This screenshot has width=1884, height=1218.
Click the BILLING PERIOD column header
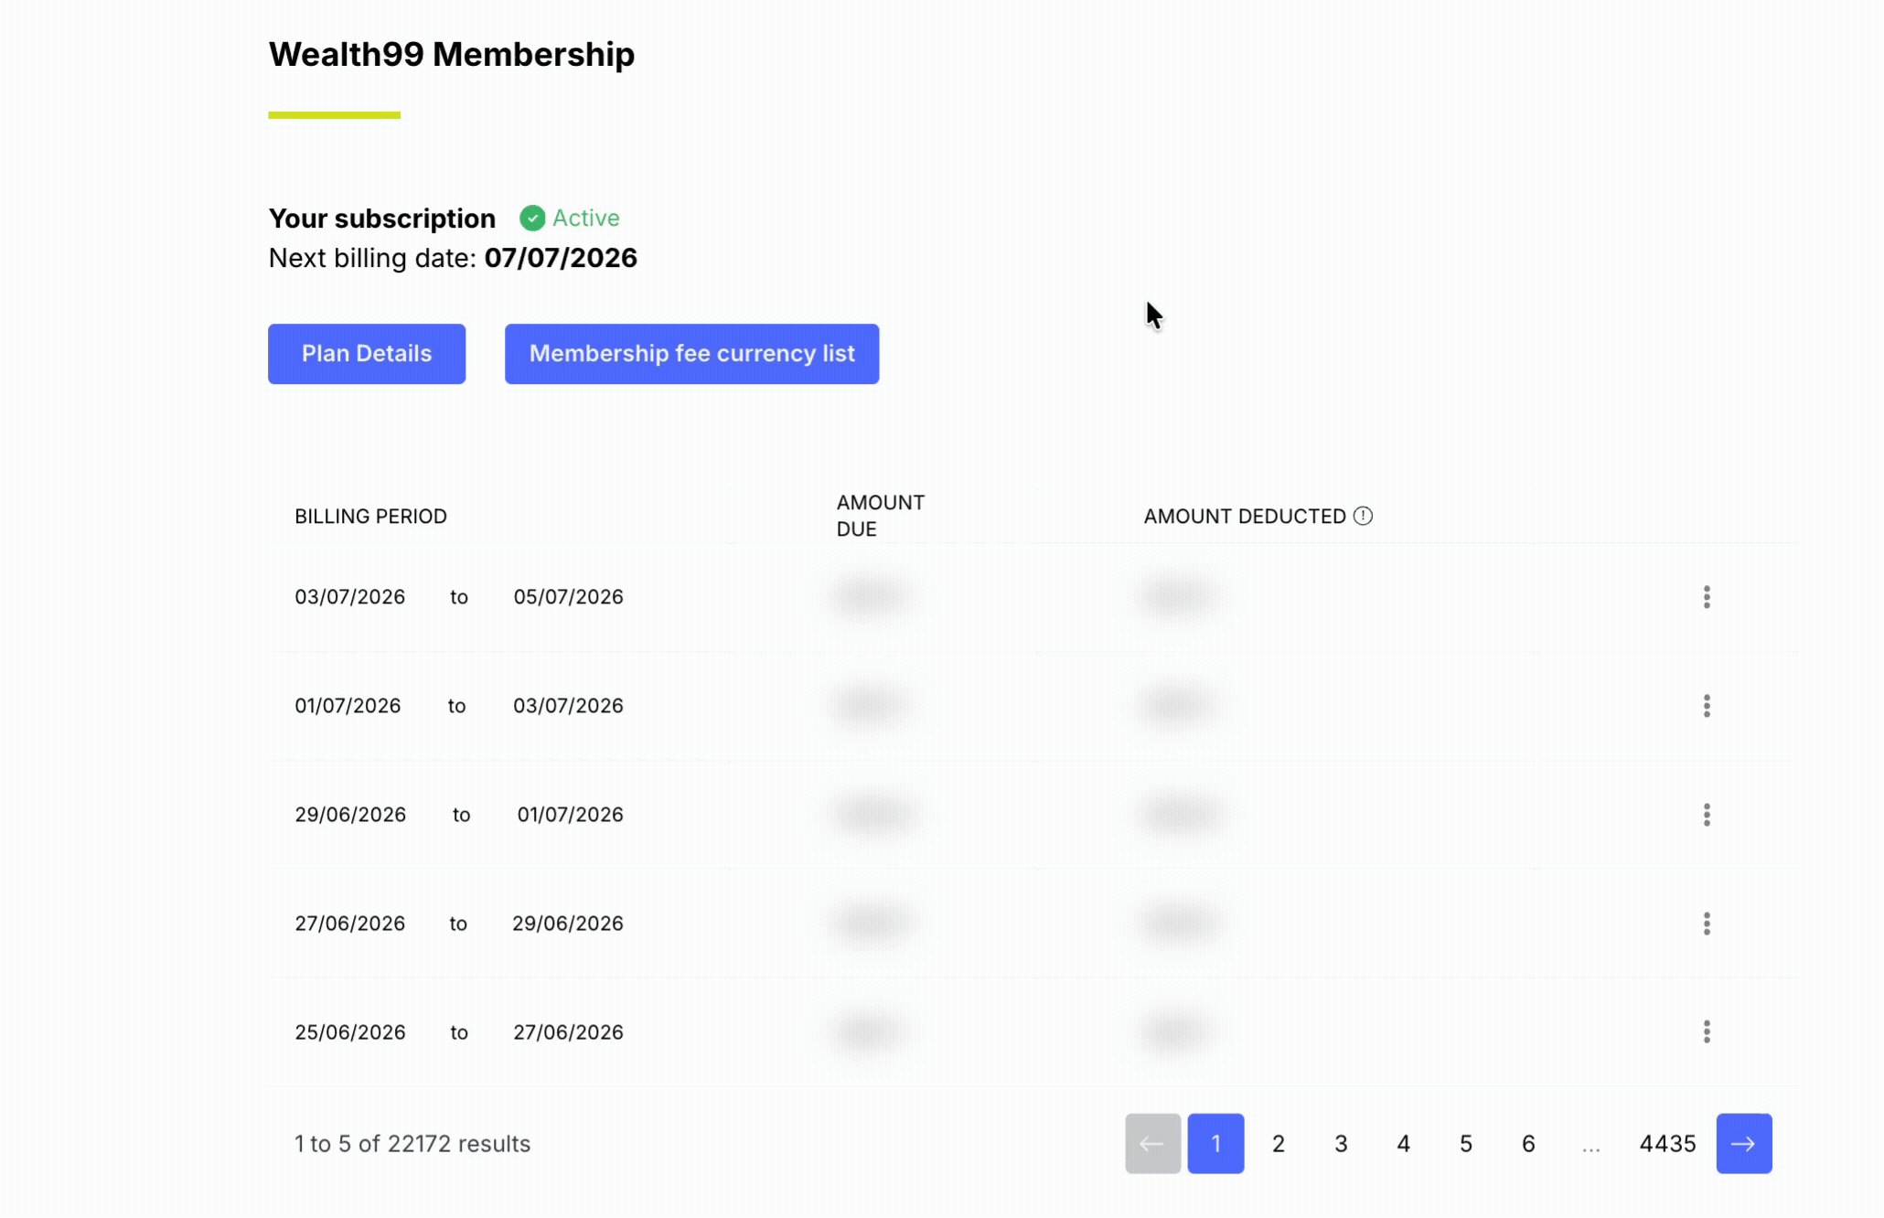(370, 517)
